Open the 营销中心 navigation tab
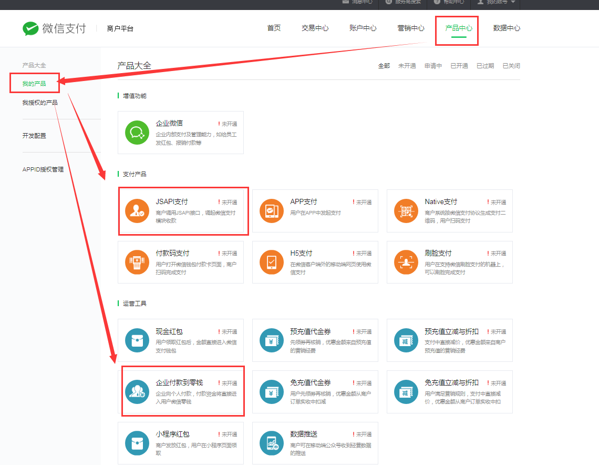Screen dimensions: 599x465 click(x=411, y=28)
